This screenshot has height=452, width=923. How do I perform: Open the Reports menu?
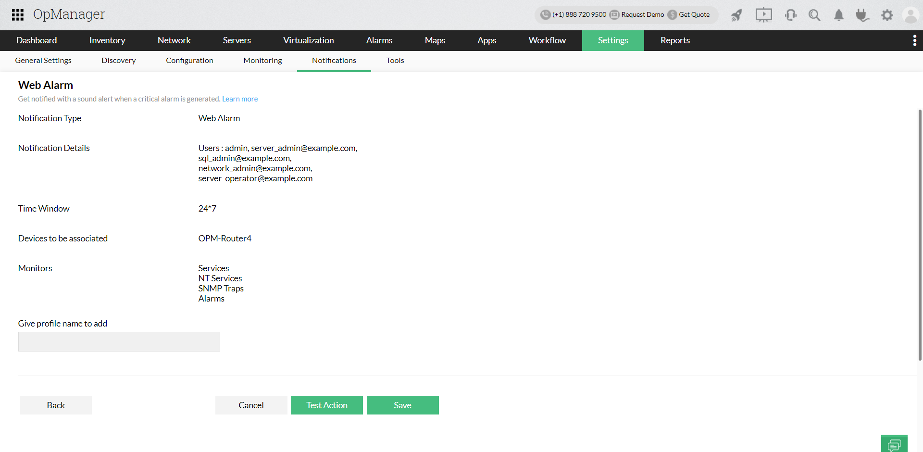[x=675, y=40]
